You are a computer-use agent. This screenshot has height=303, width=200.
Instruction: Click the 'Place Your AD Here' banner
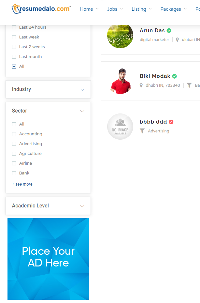(x=48, y=259)
